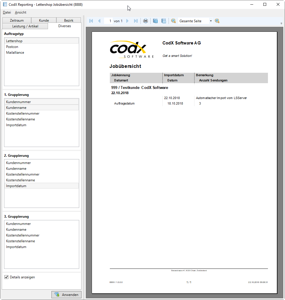Select Mailalliance in Auftragstyp list
Screen dimensions: 285x300
tap(42, 53)
